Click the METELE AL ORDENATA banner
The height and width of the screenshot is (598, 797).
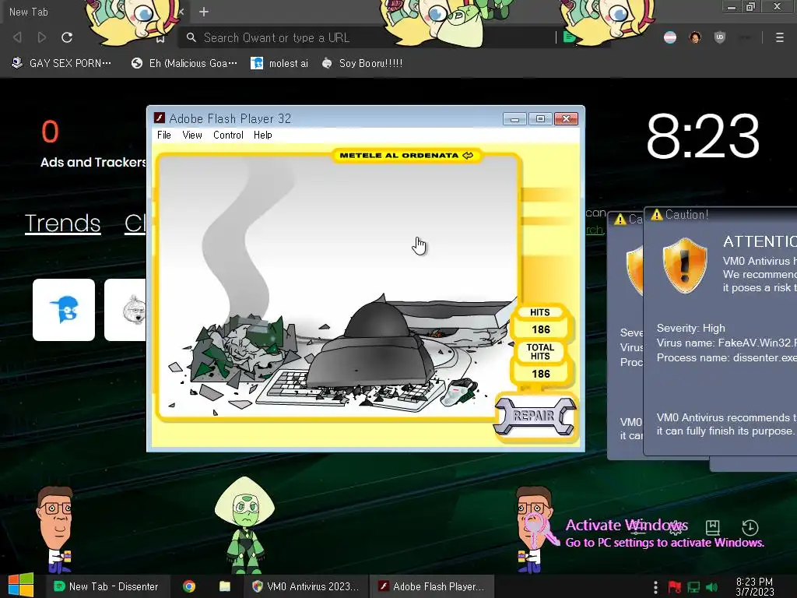[406, 156]
